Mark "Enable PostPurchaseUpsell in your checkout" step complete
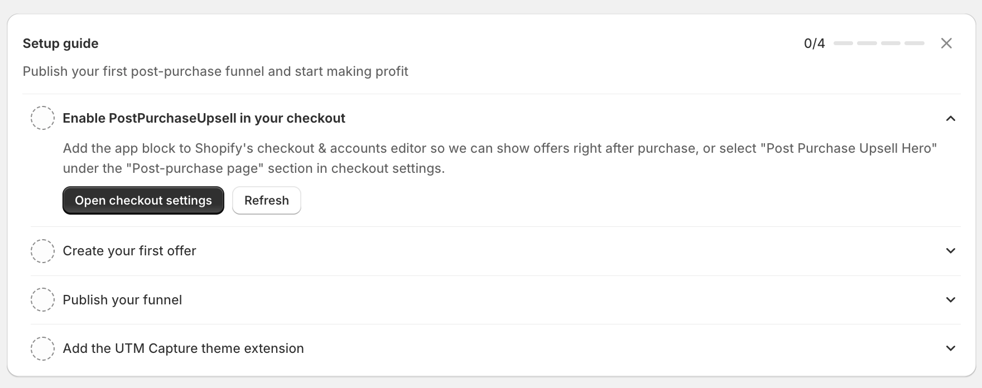The width and height of the screenshot is (982, 388). pos(42,118)
